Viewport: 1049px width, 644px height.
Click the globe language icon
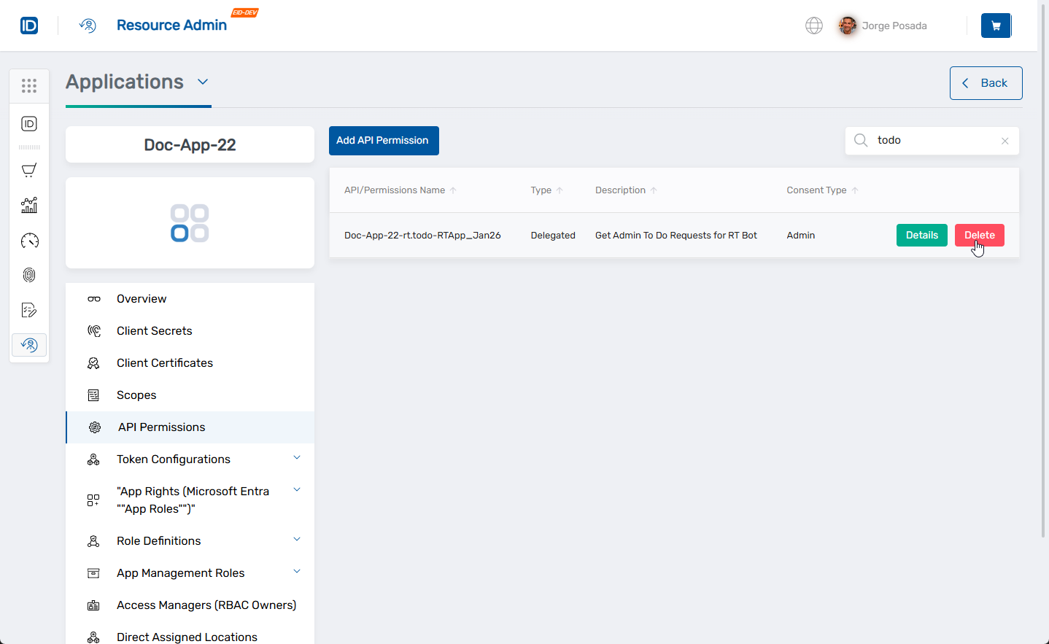click(x=814, y=26)
